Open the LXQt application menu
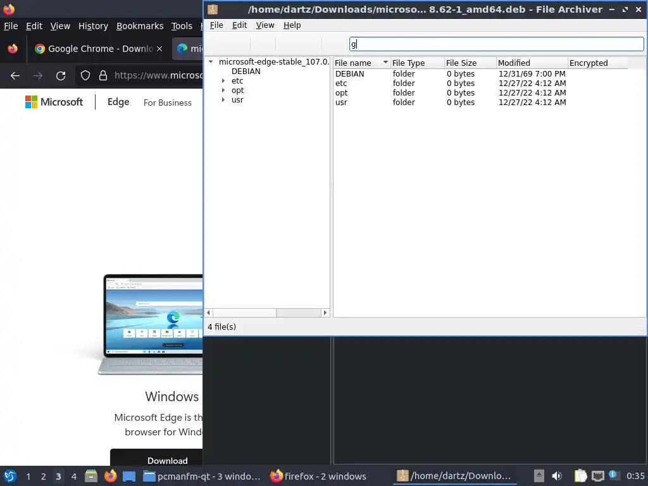The image size is (648, 486). tap(10, 476)
